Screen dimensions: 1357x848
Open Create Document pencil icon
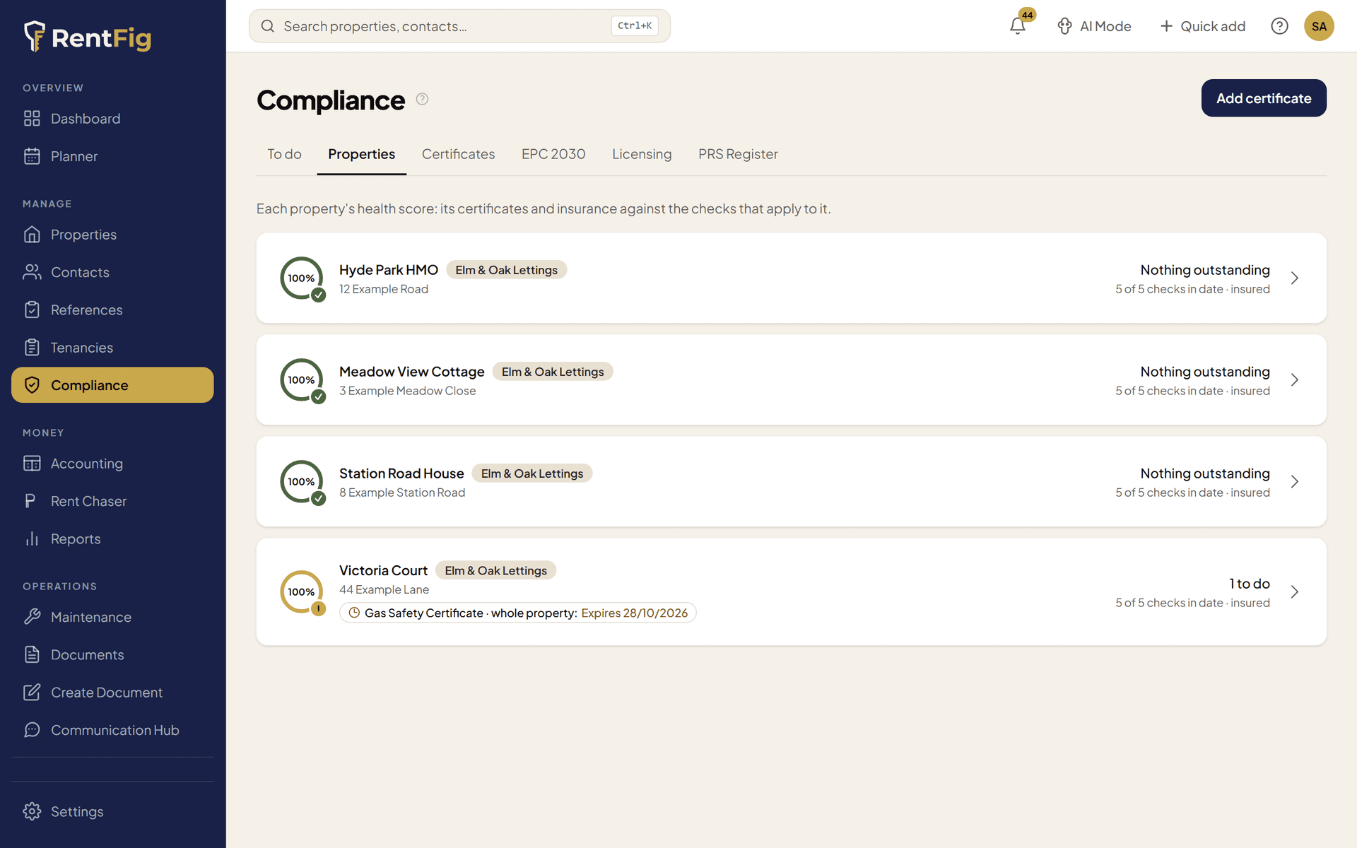(32, 693)
